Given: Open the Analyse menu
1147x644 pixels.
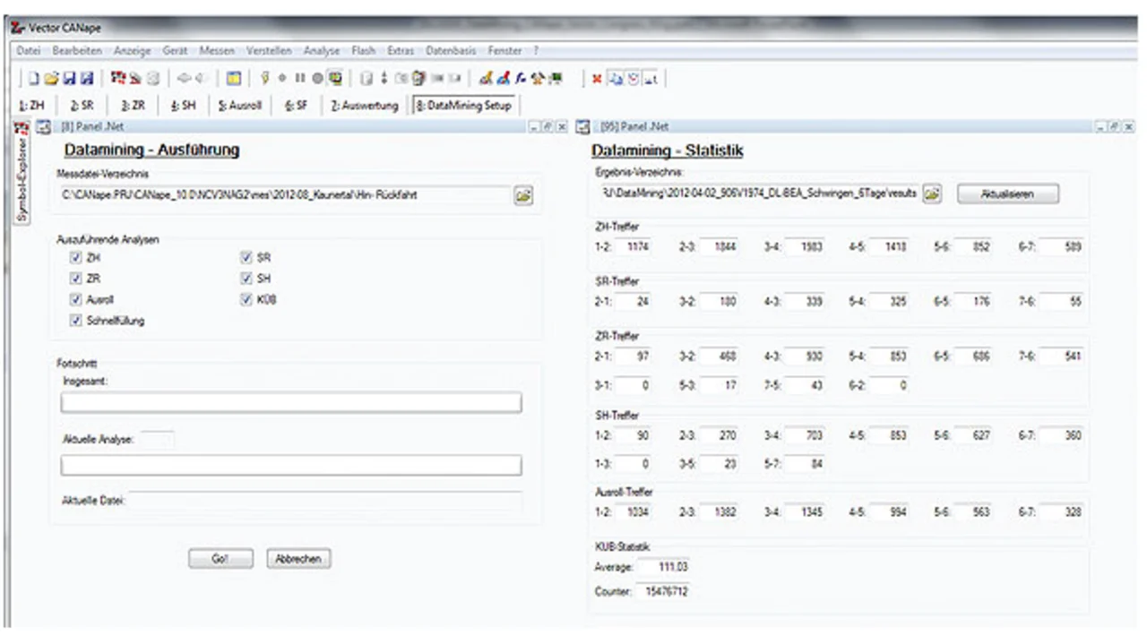Looking at the screenshot, I should [x=322, y=51].
